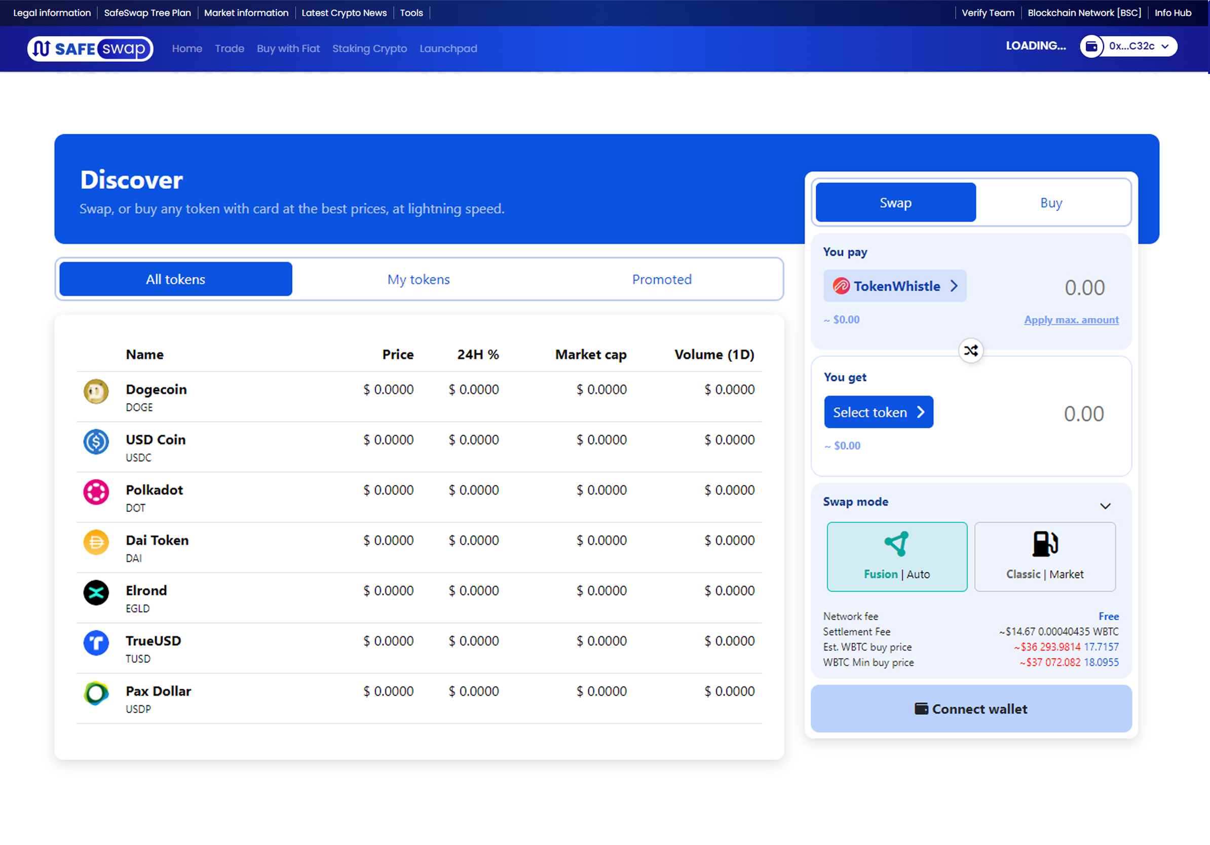
Task: Open the Promoted tab
Action: coord(662,279)
